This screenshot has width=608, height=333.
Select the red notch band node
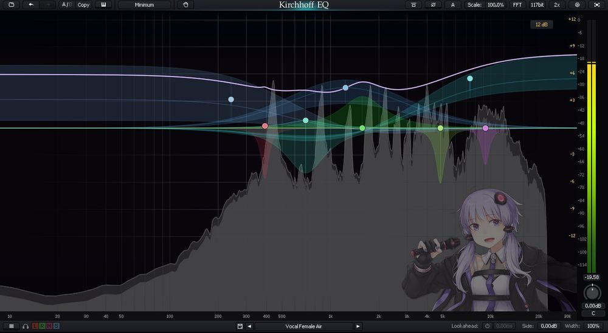tap(265, 126)
